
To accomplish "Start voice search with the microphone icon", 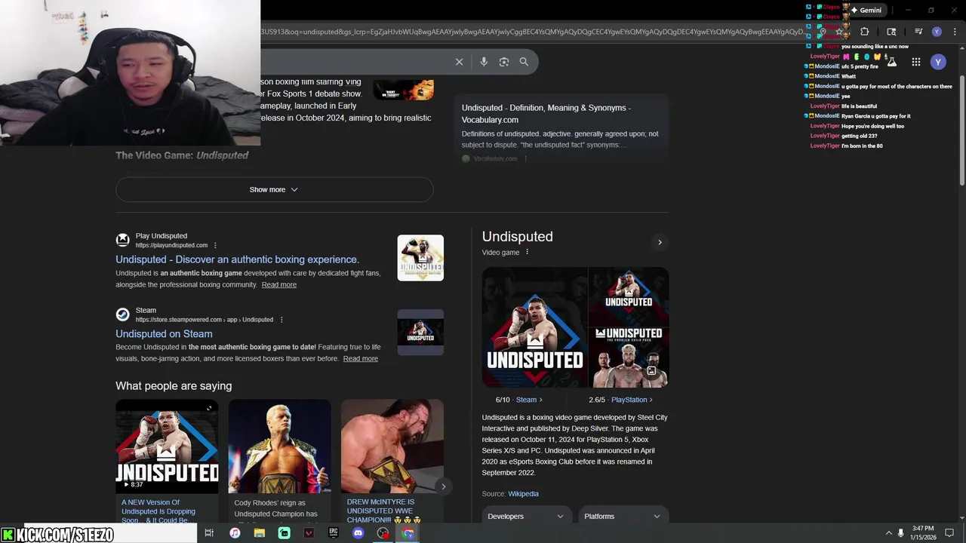I will click(484, 62).
